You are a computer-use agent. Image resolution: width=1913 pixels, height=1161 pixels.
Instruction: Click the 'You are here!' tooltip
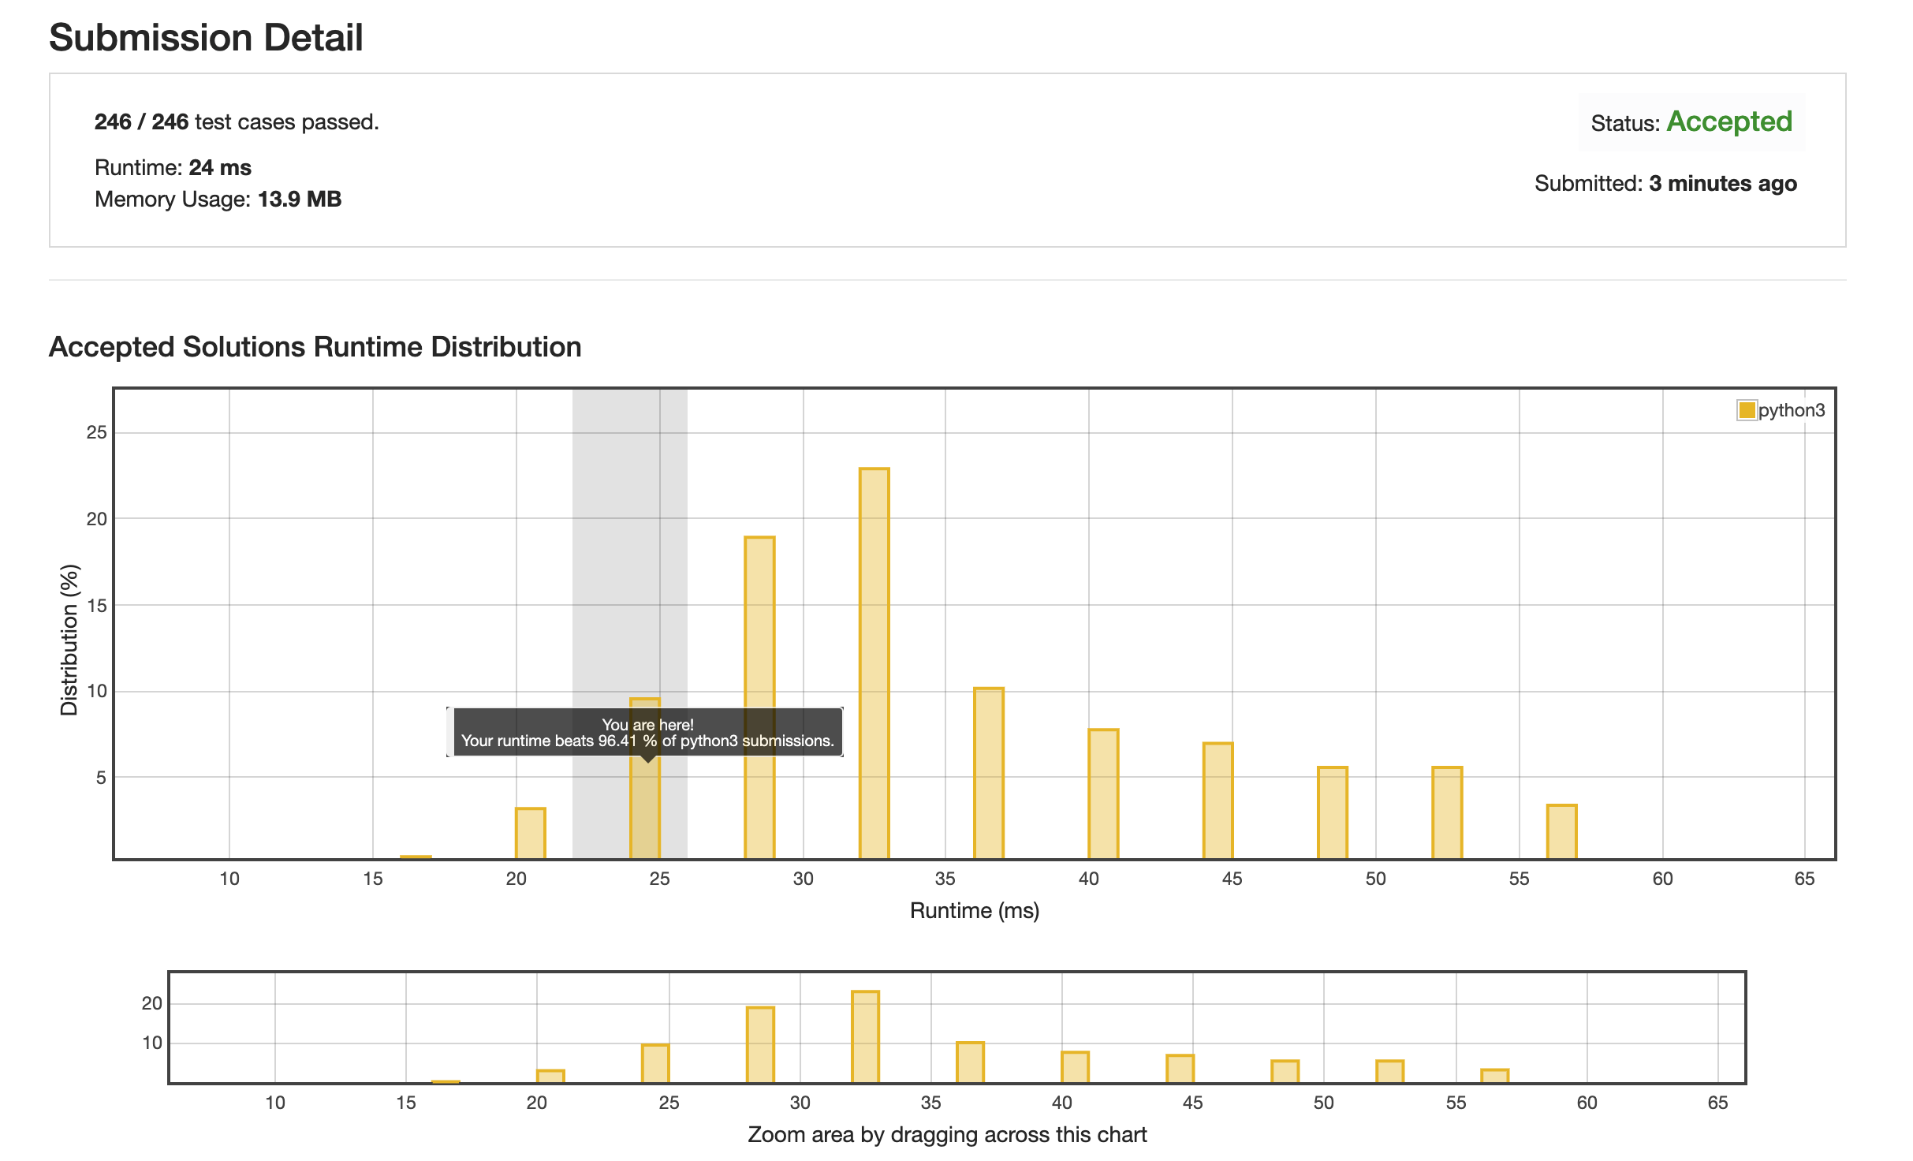click(x=647, y=733)
